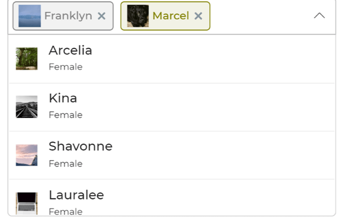Collapse the dropdown with the chevron
The height and width of the screenshot is (218, 346).
pos(319,16)
